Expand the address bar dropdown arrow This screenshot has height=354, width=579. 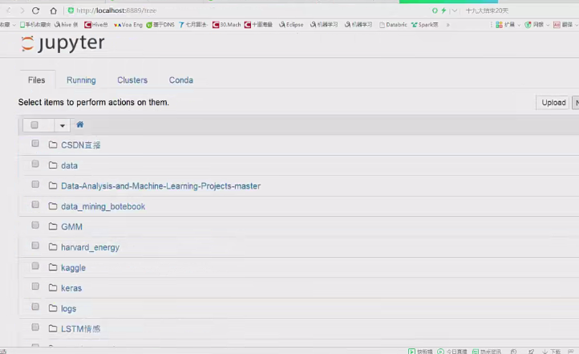click(454, 10)
